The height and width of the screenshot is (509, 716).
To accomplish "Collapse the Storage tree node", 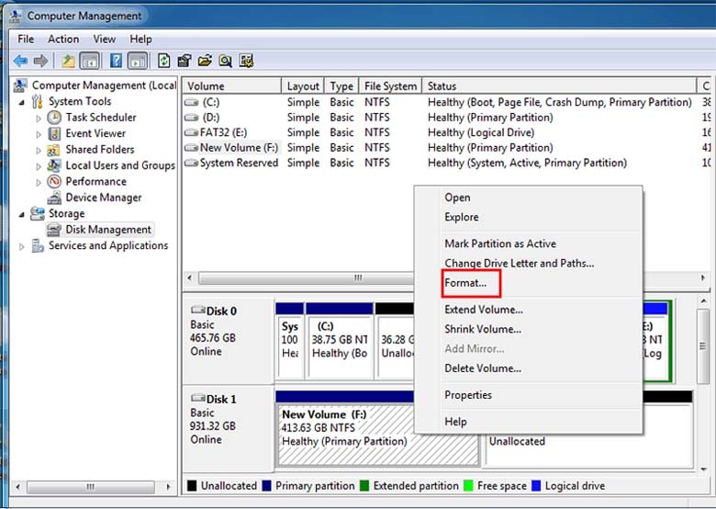I will 21,214.
